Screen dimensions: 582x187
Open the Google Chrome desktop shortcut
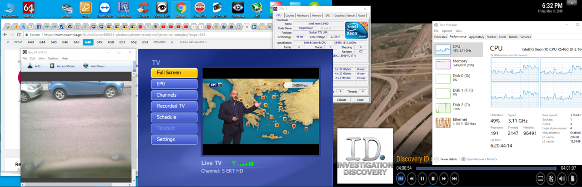pyautogui.click(x=181, y=9)
